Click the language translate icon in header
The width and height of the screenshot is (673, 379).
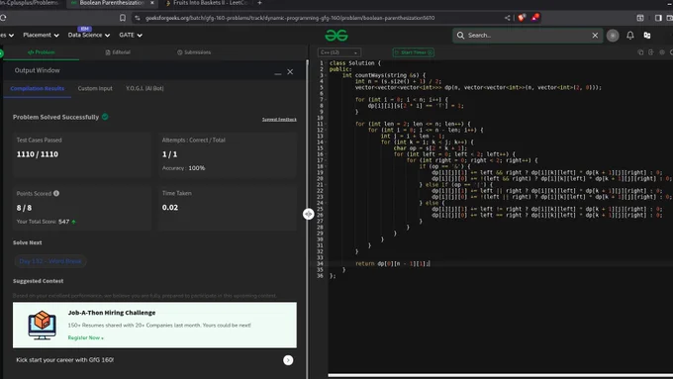click(x=647, y=36)
